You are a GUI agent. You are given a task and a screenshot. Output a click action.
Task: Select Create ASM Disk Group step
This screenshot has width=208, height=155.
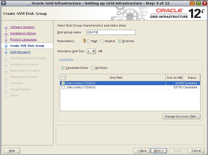click(27, 46)
